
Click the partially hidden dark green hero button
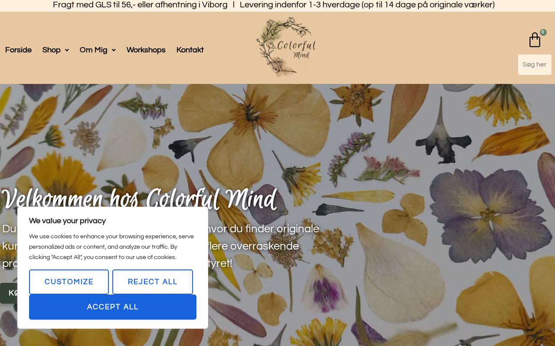pos(9,293)
